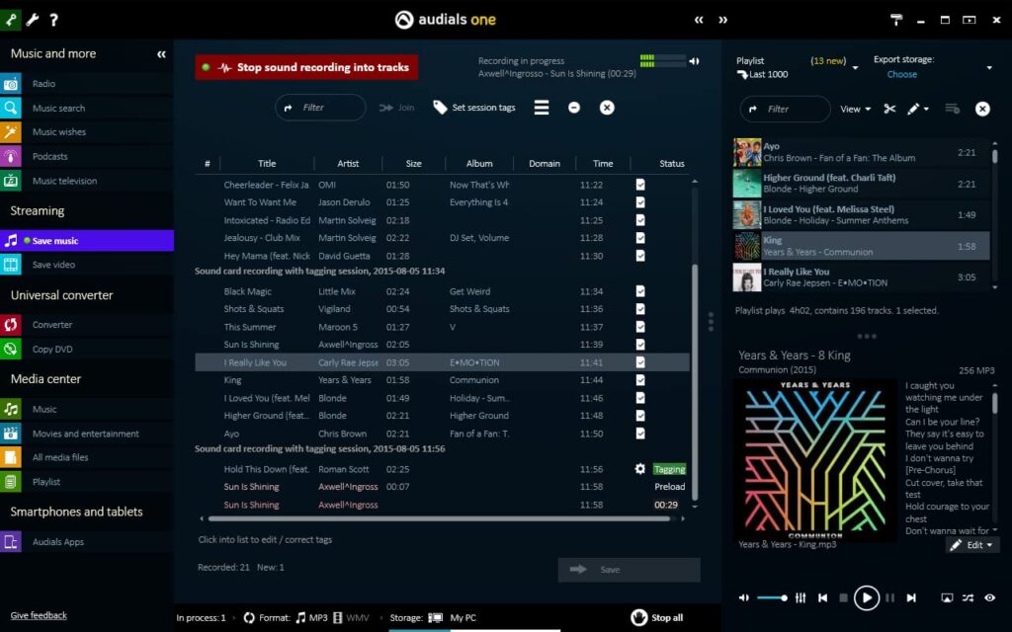Stop sound recording into tracks
The height and width of the screenshot is (632, 1012).
point(306,67)
